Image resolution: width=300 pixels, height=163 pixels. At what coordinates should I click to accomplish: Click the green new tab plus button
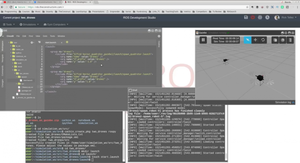[67, 42]
